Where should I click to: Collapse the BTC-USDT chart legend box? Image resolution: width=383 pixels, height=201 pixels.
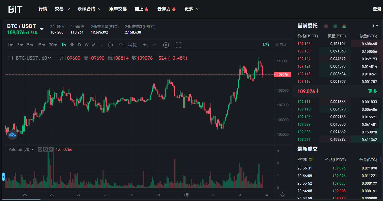point(11,58)
